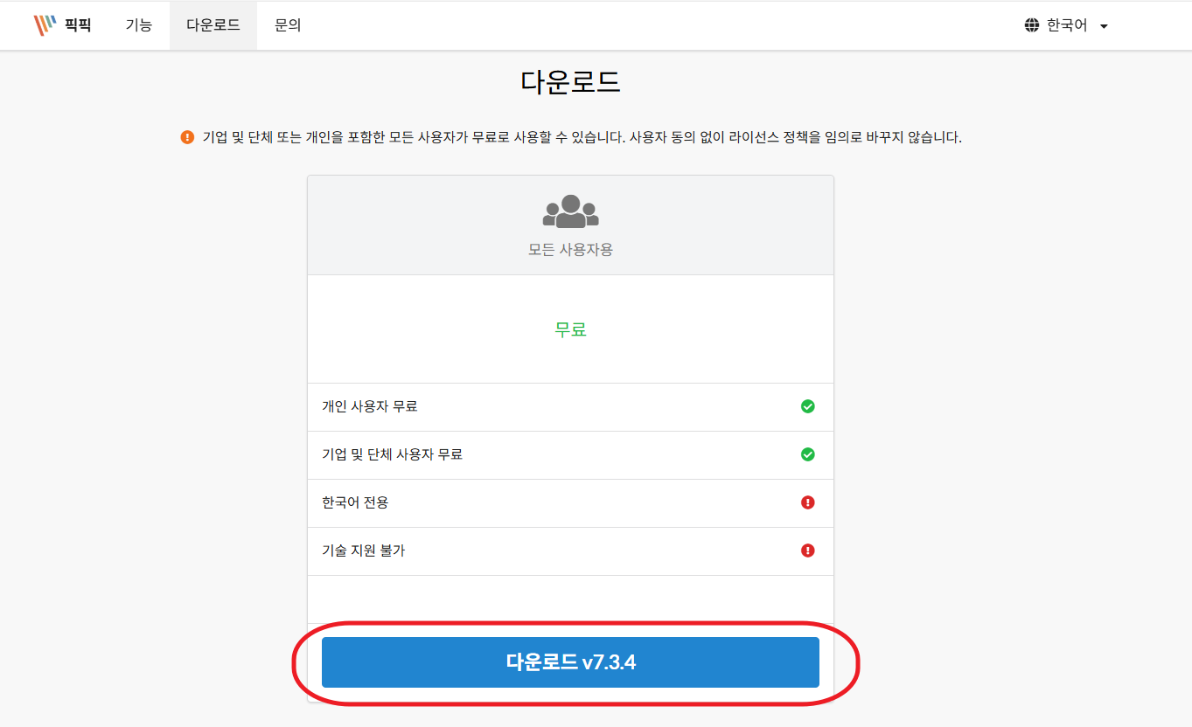Click green check icon for 개인 사용자 무료
The image size is (1192, 727).
tap(808, 406)
